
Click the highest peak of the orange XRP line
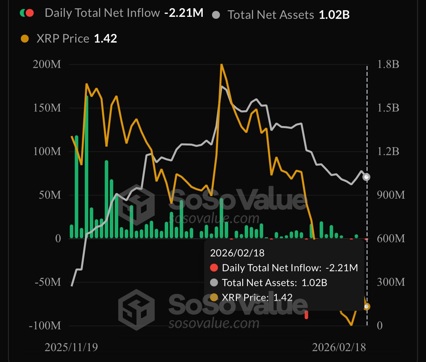[x=222, y=65]
